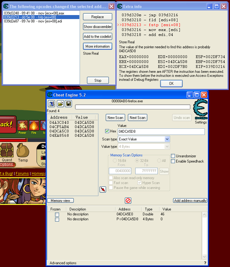
Task: Click the Value hex input field
Action: coord(161,132)
